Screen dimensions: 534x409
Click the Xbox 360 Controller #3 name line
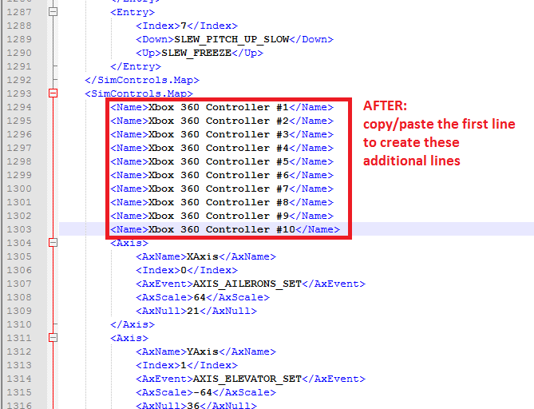click(x=222, y=134)
